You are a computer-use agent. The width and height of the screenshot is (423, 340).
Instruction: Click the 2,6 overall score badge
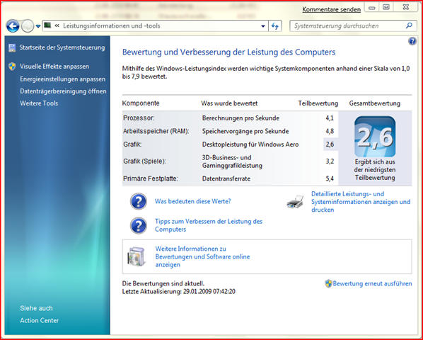[375, 137]
